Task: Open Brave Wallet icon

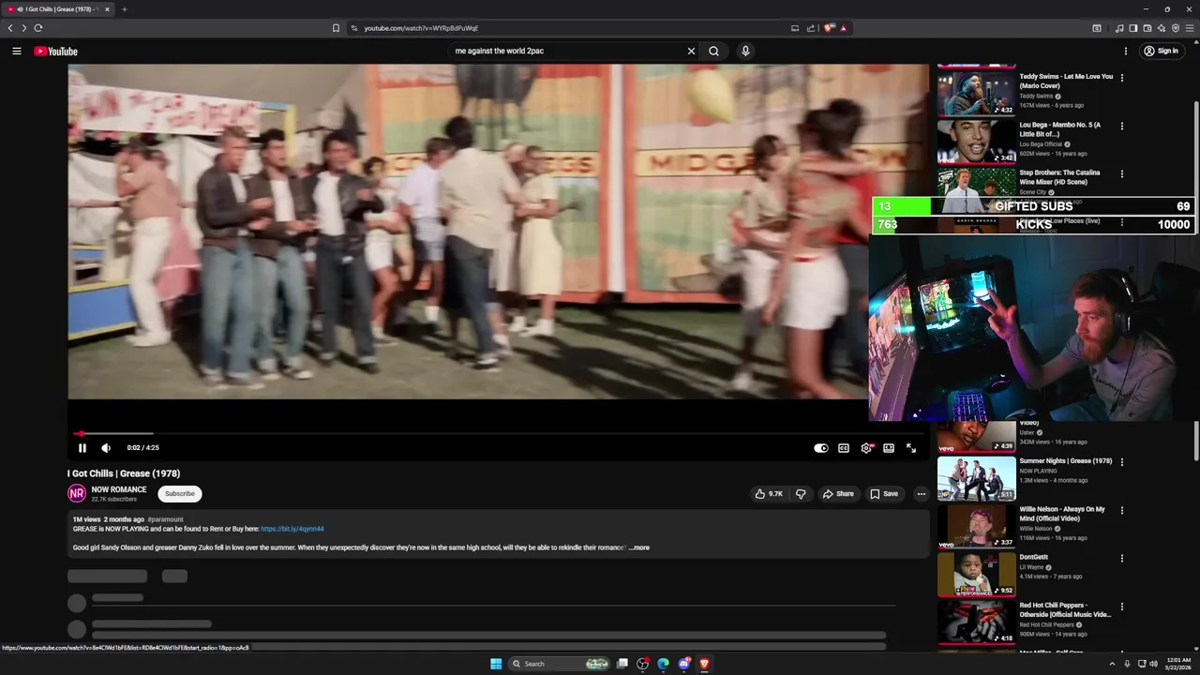Action: [1147, 28]
